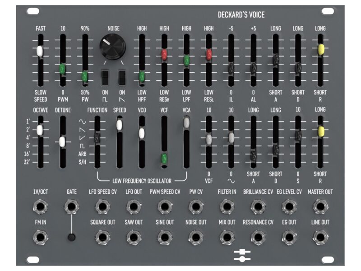Click the LINE OUT jack
Image resolution: width=361 pixels, height=271 pixels.
(x=320, y=237)
